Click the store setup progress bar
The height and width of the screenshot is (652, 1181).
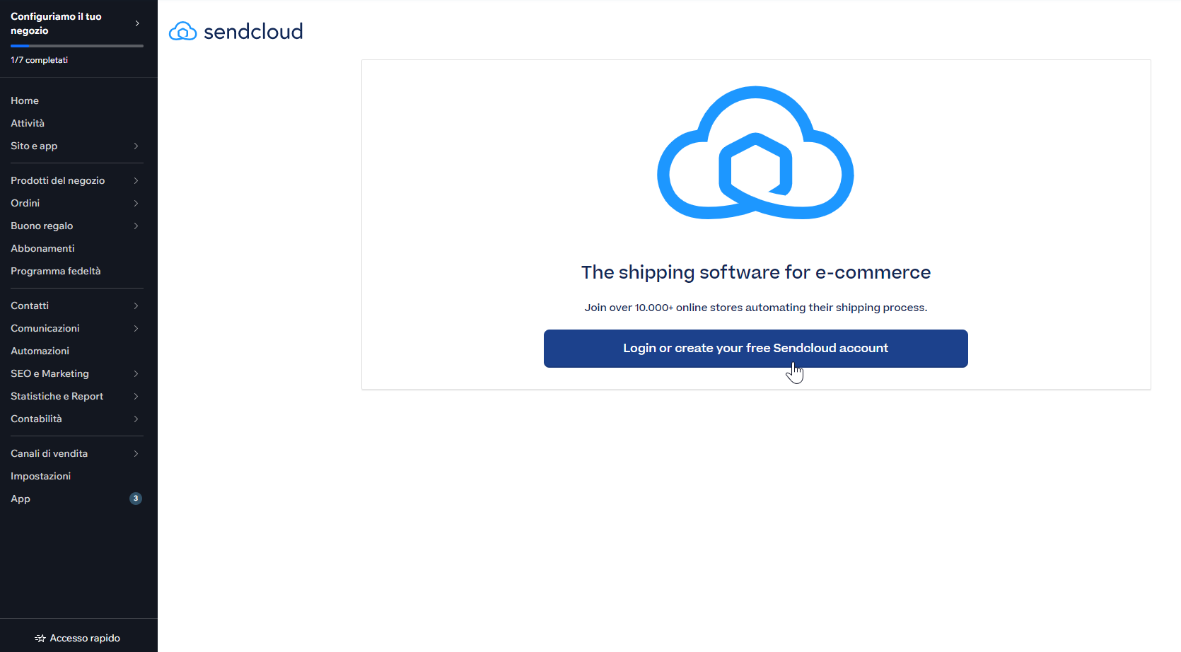click(x=77, y=46)
